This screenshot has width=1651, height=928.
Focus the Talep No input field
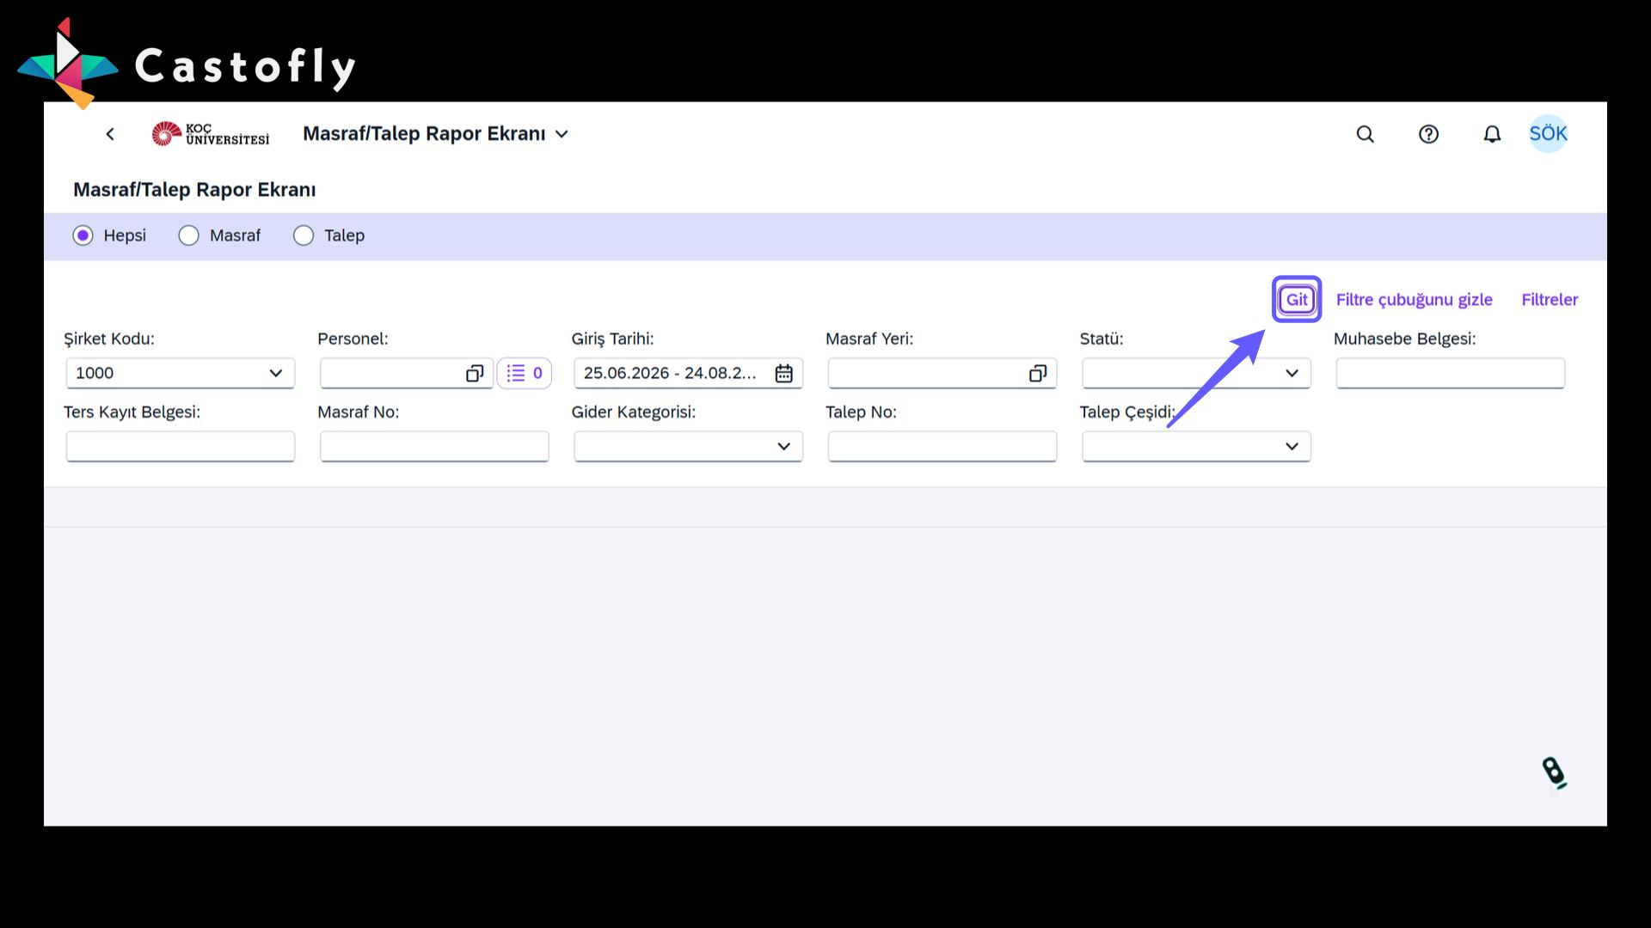tap(942, 446)
